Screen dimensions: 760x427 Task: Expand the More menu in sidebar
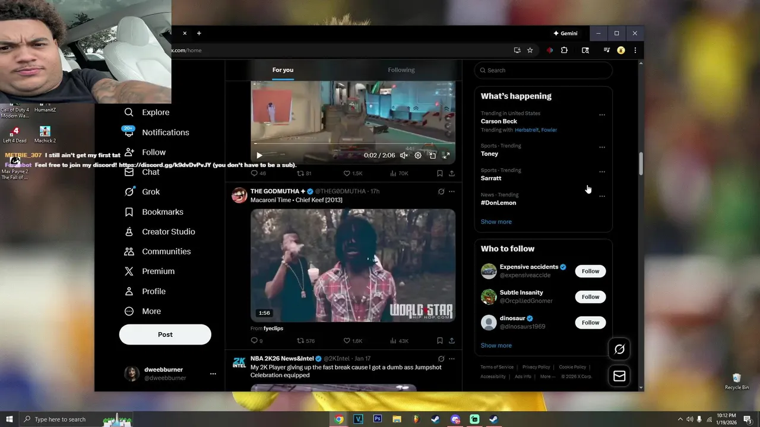142,311
